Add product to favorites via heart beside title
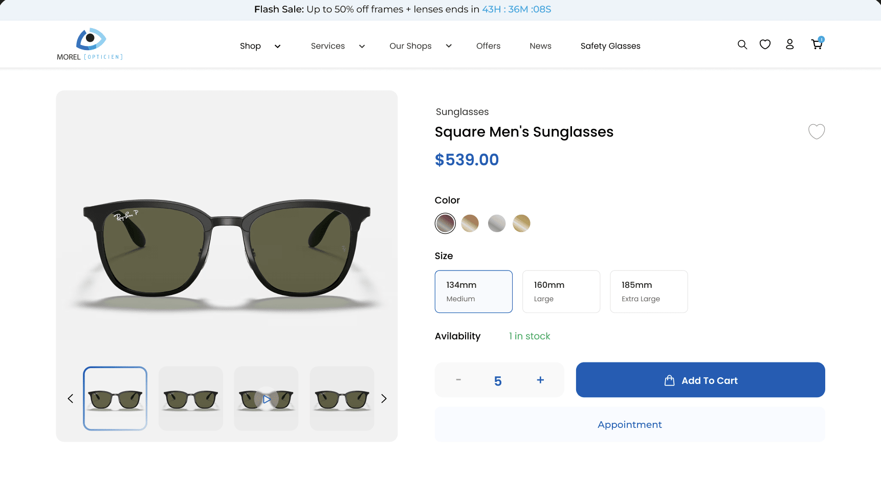881x477 pixels. coord(816,131)
